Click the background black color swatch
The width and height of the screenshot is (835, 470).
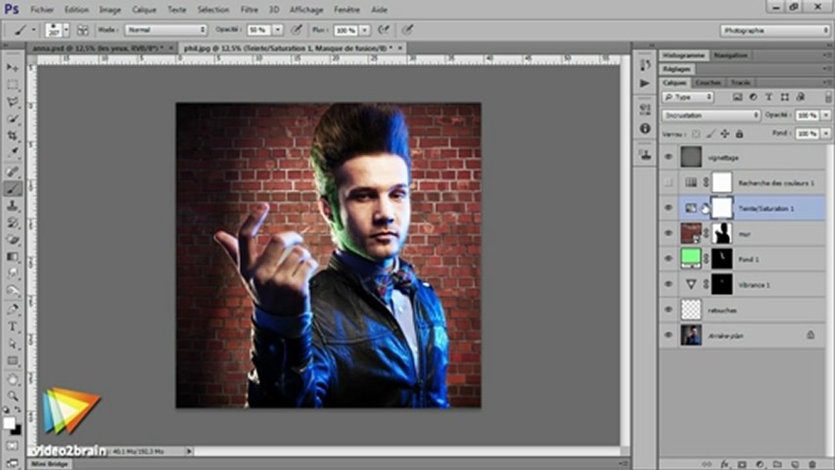click(17, 430)
